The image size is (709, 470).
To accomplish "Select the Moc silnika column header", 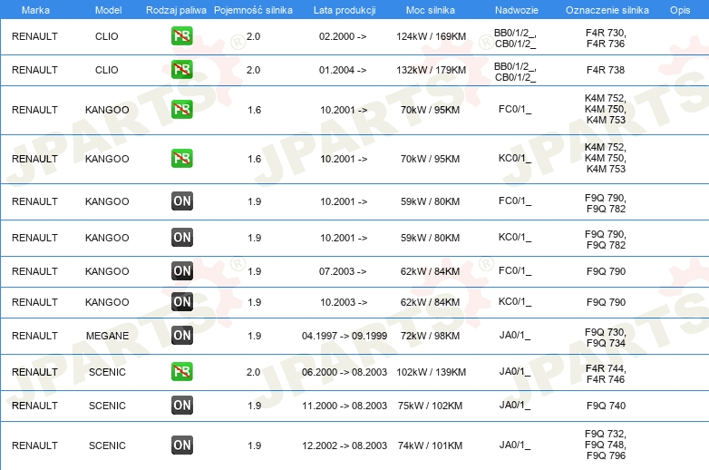I will (x=431, y=10).
